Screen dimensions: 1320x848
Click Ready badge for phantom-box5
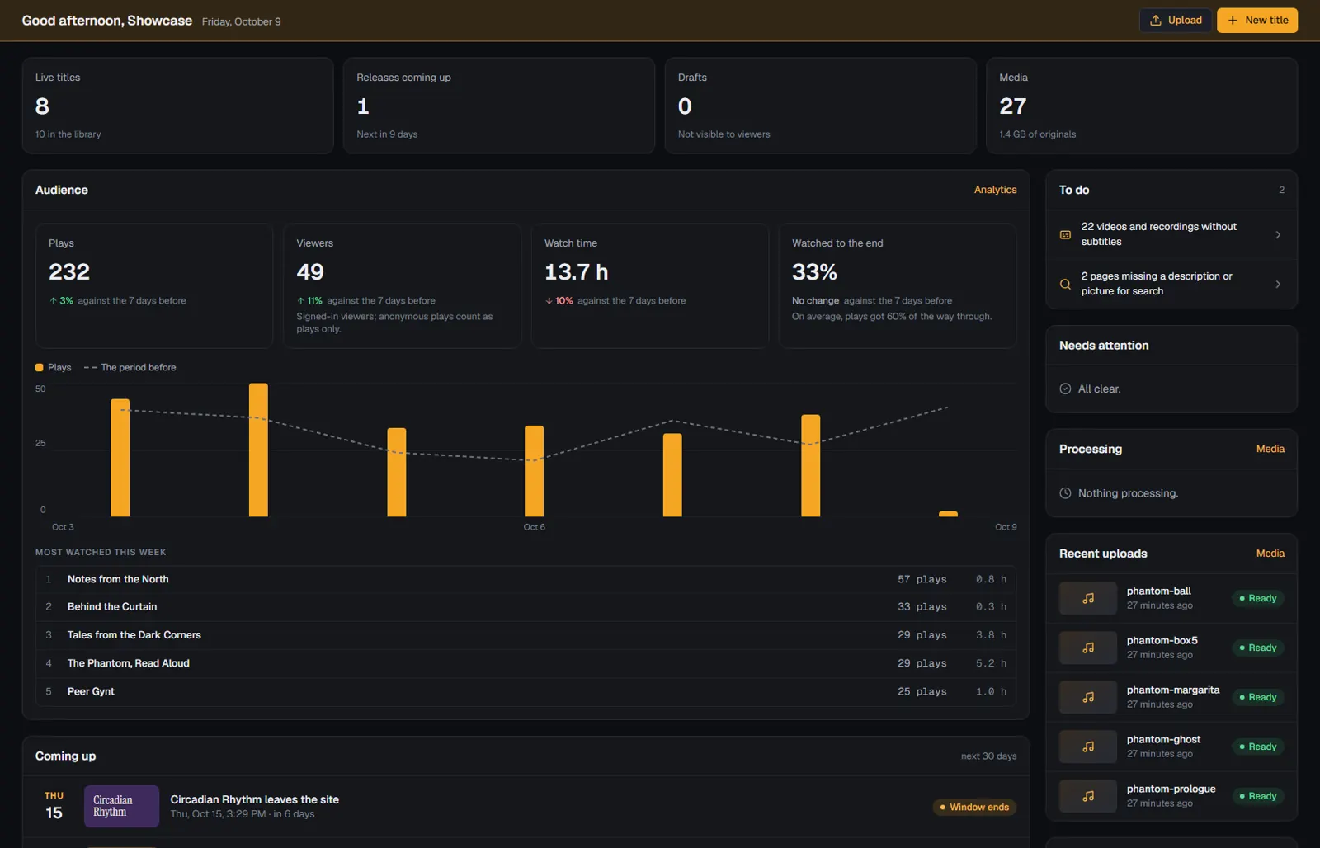point(1258,648)
